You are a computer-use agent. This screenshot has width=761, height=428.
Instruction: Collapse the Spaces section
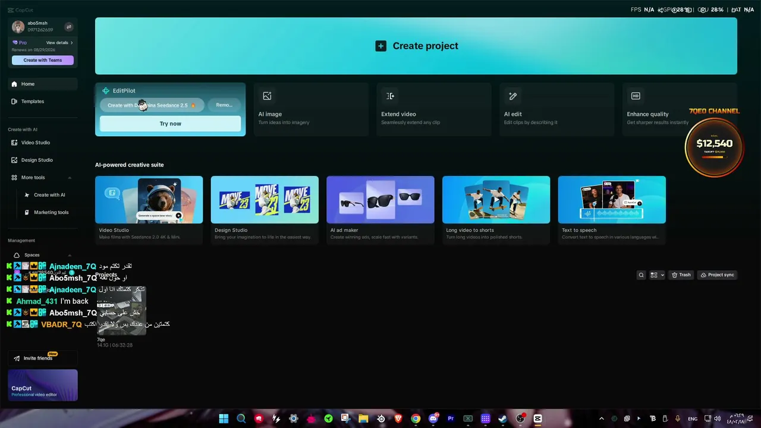point(70,255)
